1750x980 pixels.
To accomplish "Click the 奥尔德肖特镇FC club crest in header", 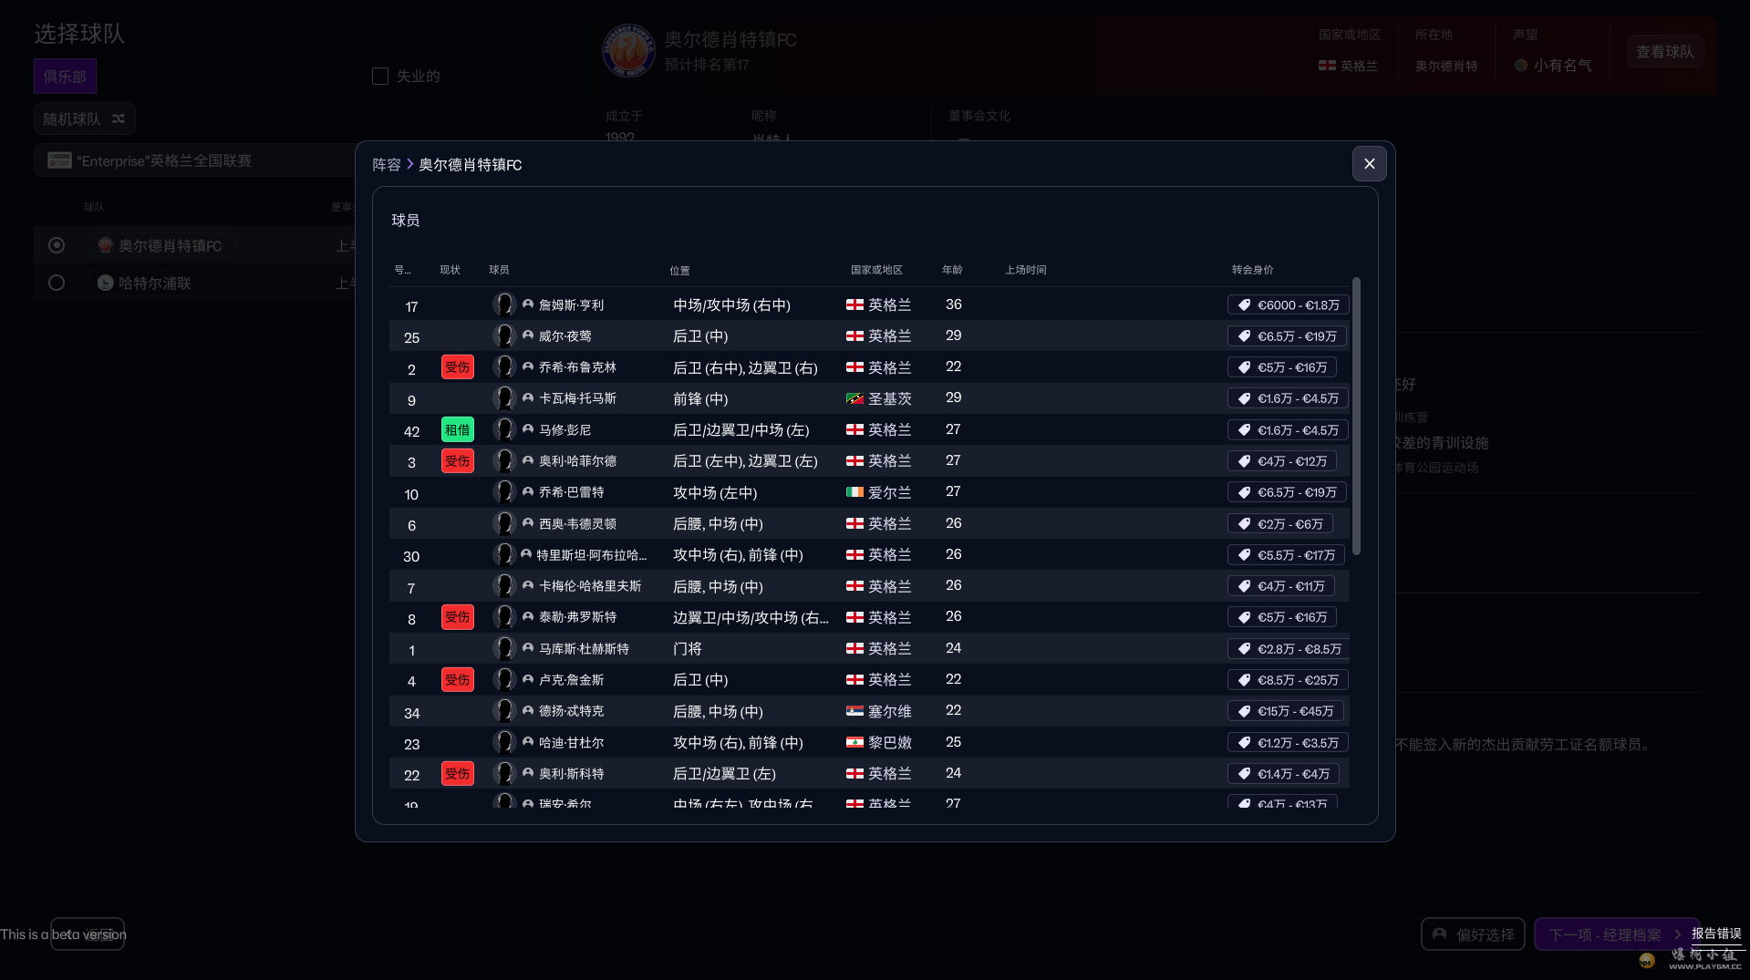I will coord(628,51).
